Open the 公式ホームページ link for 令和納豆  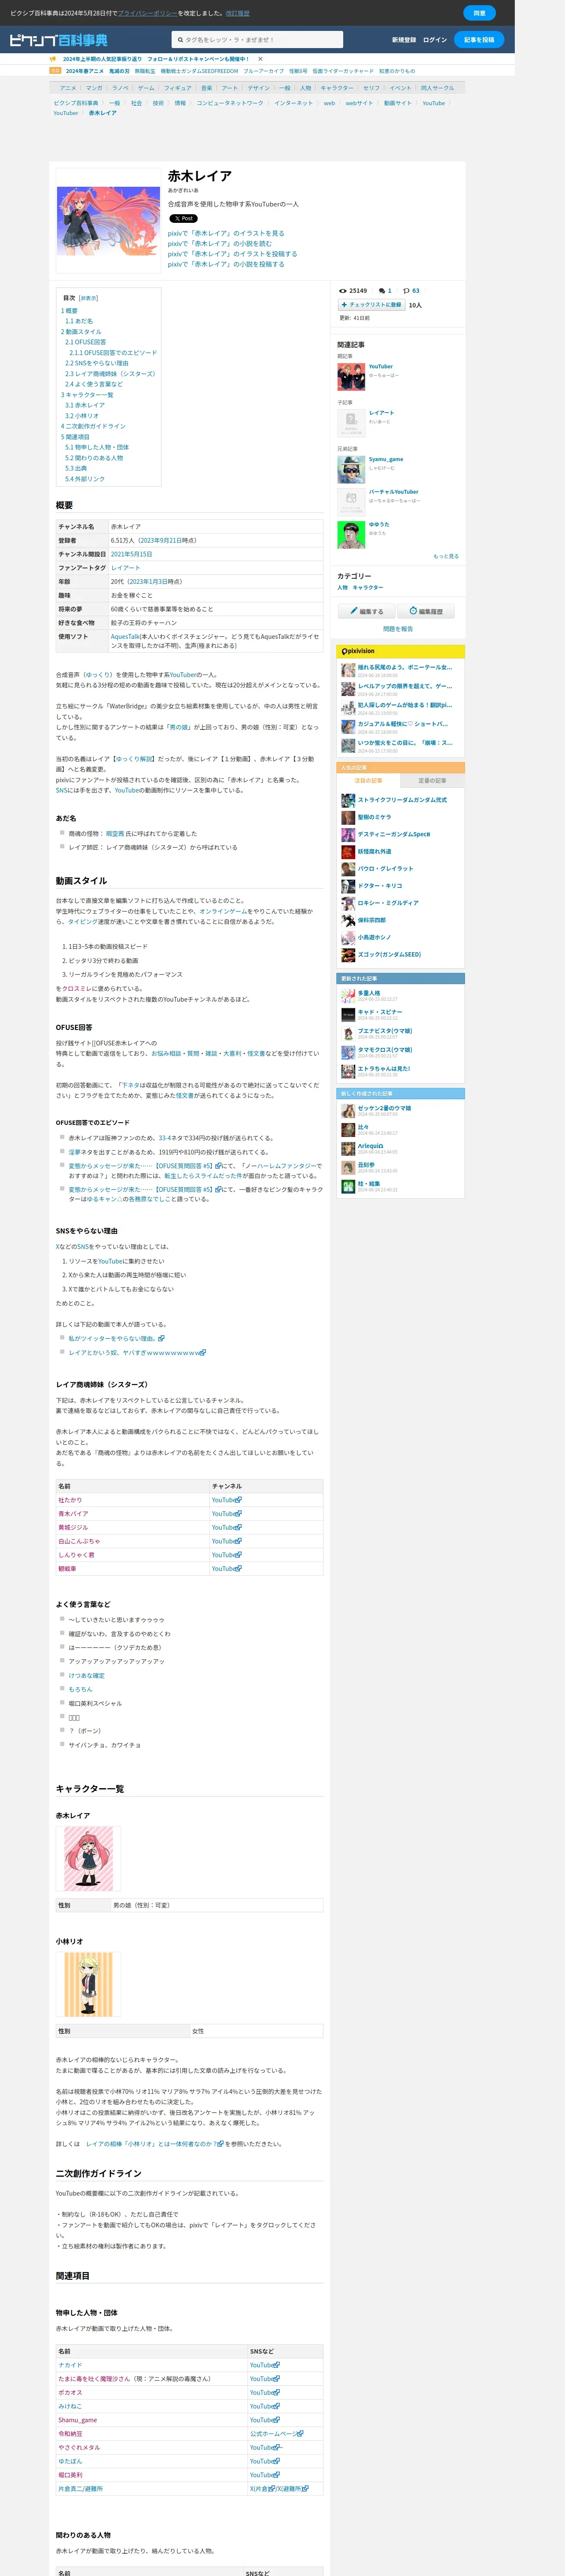tap(277, 2433)
